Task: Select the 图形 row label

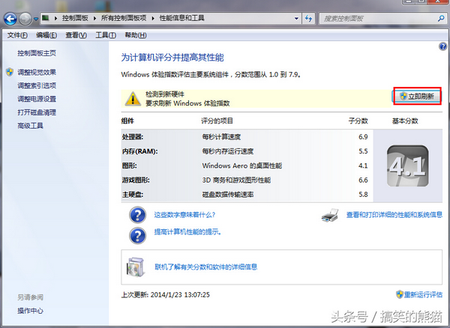Action: tap(129, 165)
